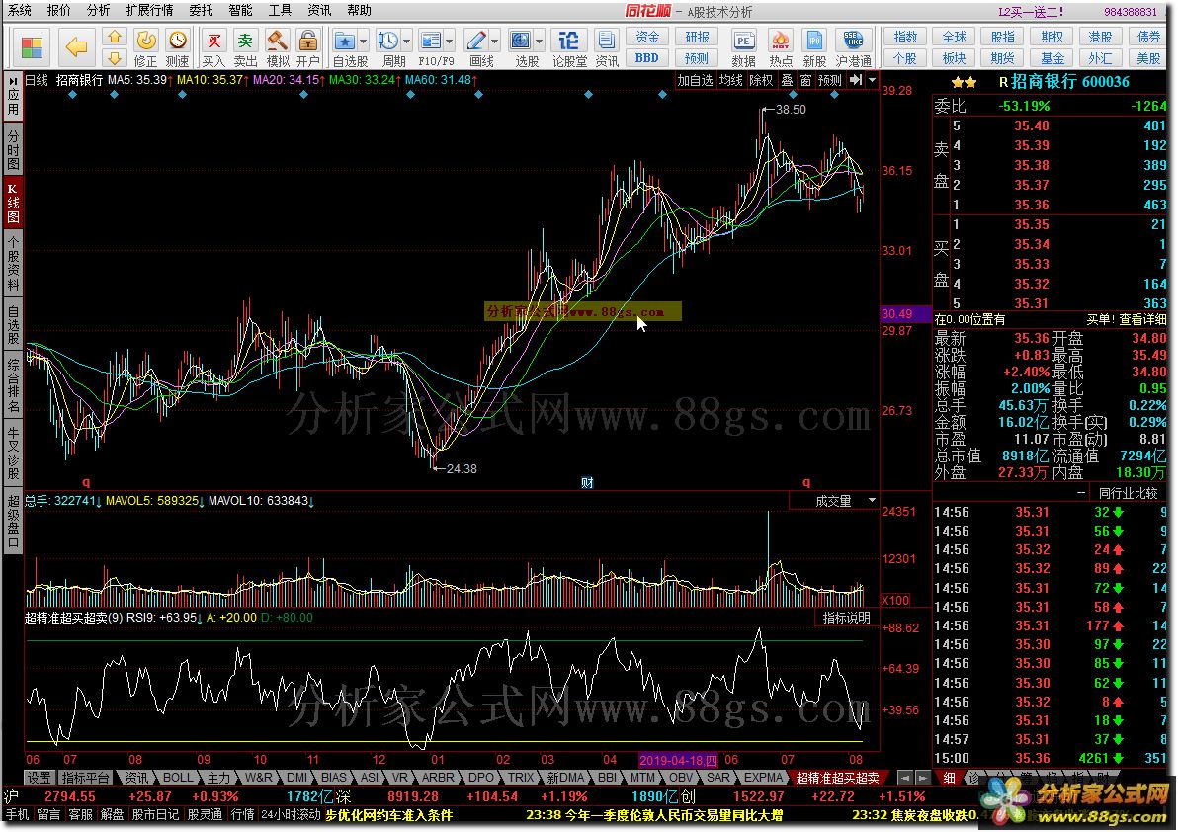Click the 港股 Hong Kong stocks button
This screenshot has width=1178, height=832.
1100,37
